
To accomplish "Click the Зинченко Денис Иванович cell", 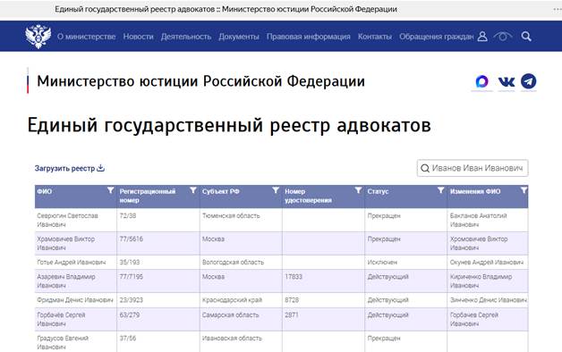I will (489, 300).
